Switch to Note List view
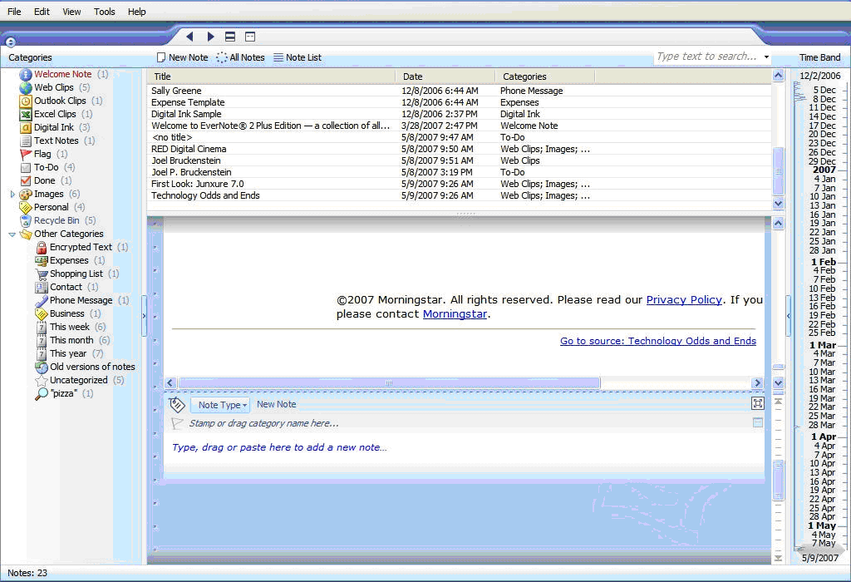This screenshot has width=851, height=582. (x=297, y=57)
